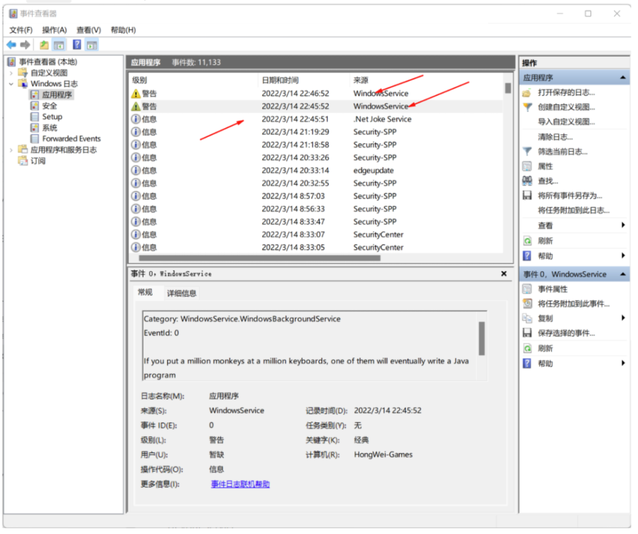Close the event preview pane

point(504,274)
